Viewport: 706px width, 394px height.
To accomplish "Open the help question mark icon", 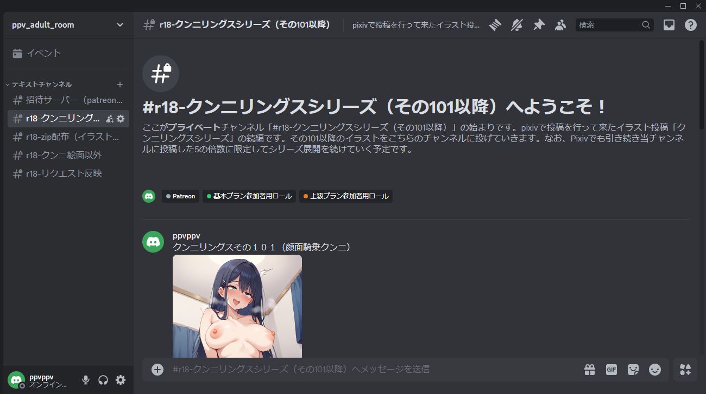I will click(691, 25).
